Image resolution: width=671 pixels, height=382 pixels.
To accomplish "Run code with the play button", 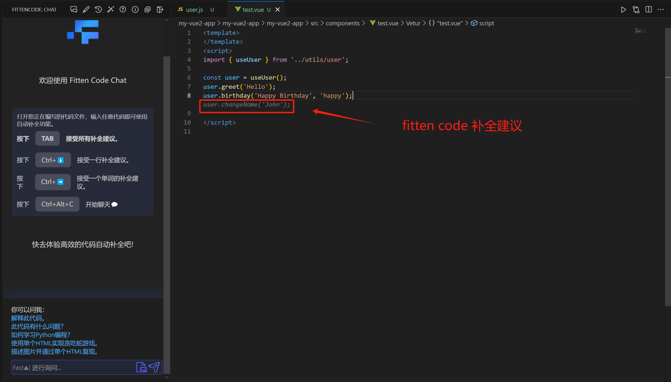I will coord(623,9).
